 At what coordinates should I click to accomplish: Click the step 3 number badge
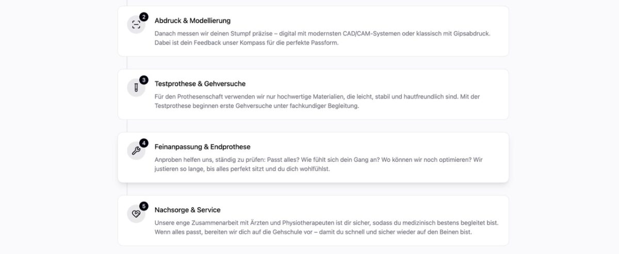click(x=143, y=80)
